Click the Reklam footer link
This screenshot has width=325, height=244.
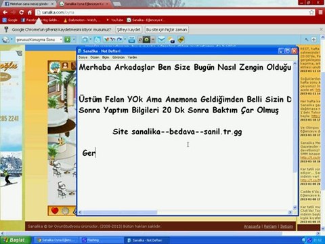[x=270, y=226]
